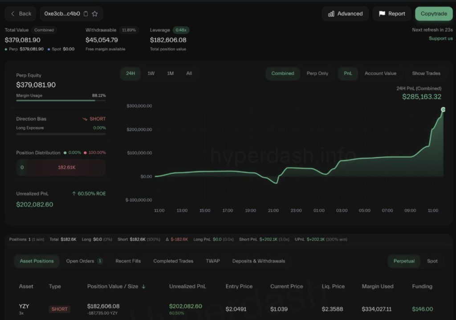The width and height of the screenshot is (456, 320).
Task: Click the Report flag button
Action: pos(392,14)
